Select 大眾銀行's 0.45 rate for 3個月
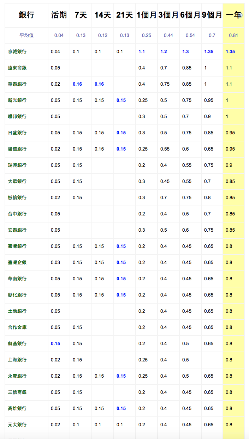249x439 pixels. (165, 181)
